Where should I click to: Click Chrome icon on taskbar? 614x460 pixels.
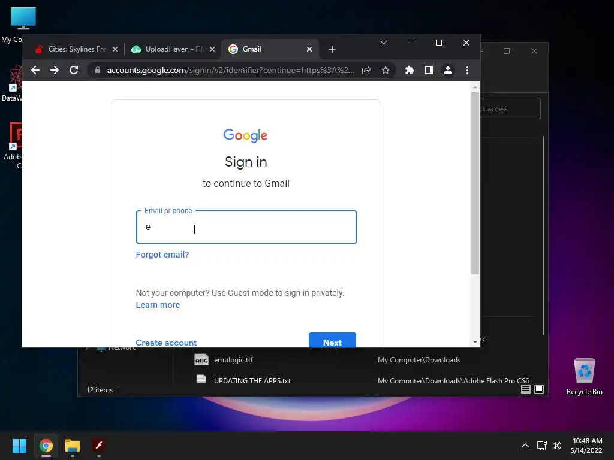(46, 446)
